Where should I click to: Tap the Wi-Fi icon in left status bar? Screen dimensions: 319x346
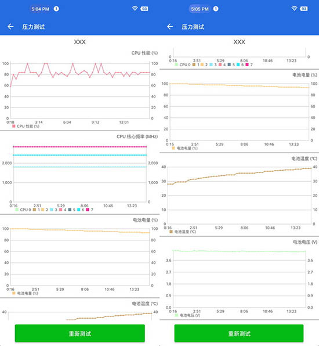click(135, 9)
